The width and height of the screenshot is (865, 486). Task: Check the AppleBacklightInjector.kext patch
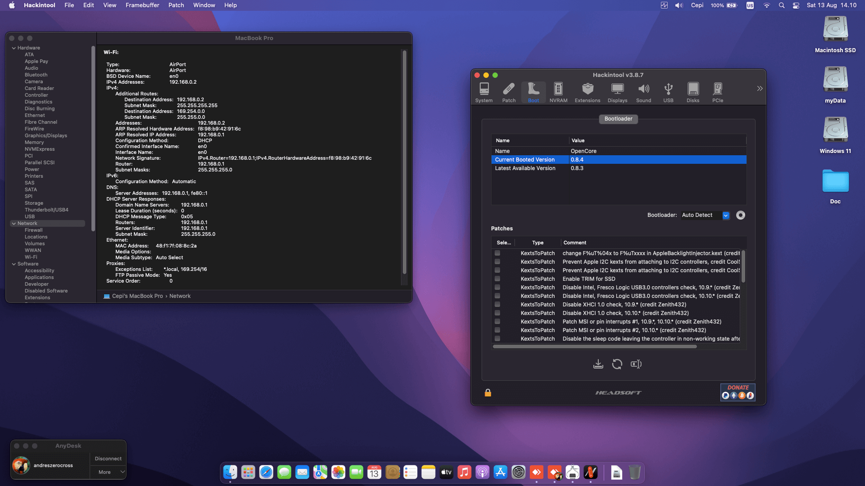click(x=497, y=253)
